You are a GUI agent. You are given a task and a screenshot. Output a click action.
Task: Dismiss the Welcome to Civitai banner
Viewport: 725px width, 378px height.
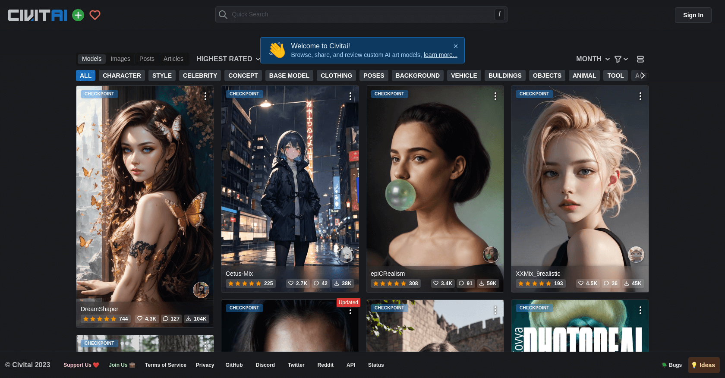455,46
